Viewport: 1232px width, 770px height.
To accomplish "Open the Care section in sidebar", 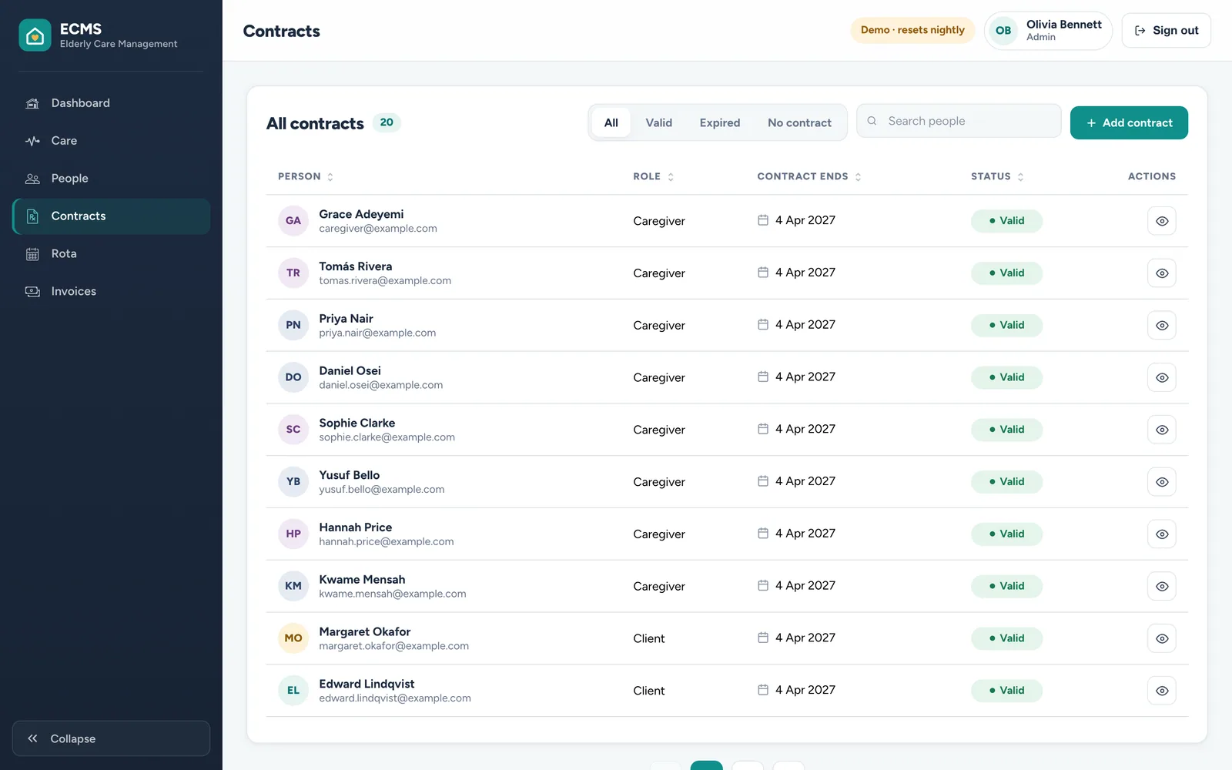I will pos(111,141).
